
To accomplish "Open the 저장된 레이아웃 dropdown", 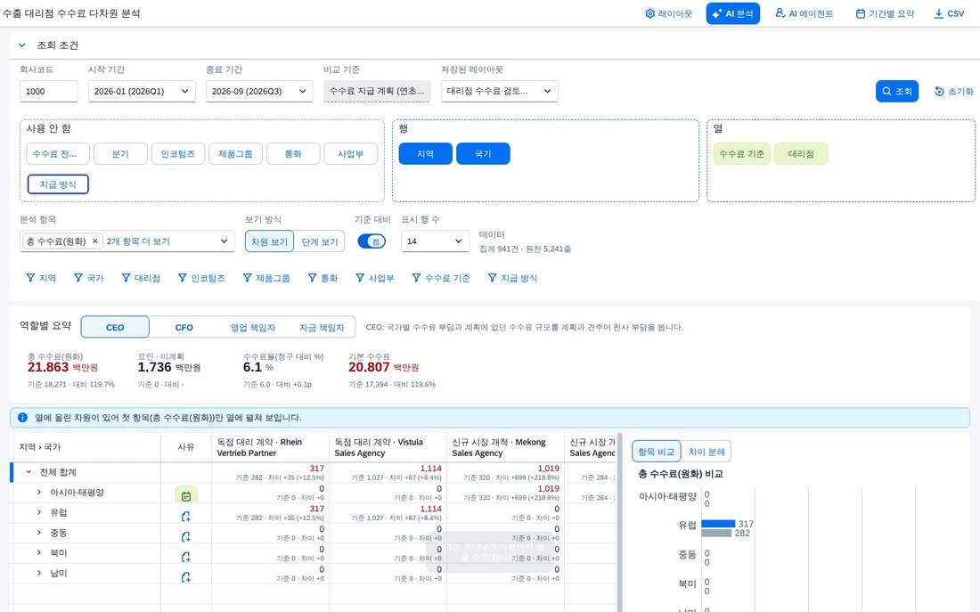I will (500, 91).
